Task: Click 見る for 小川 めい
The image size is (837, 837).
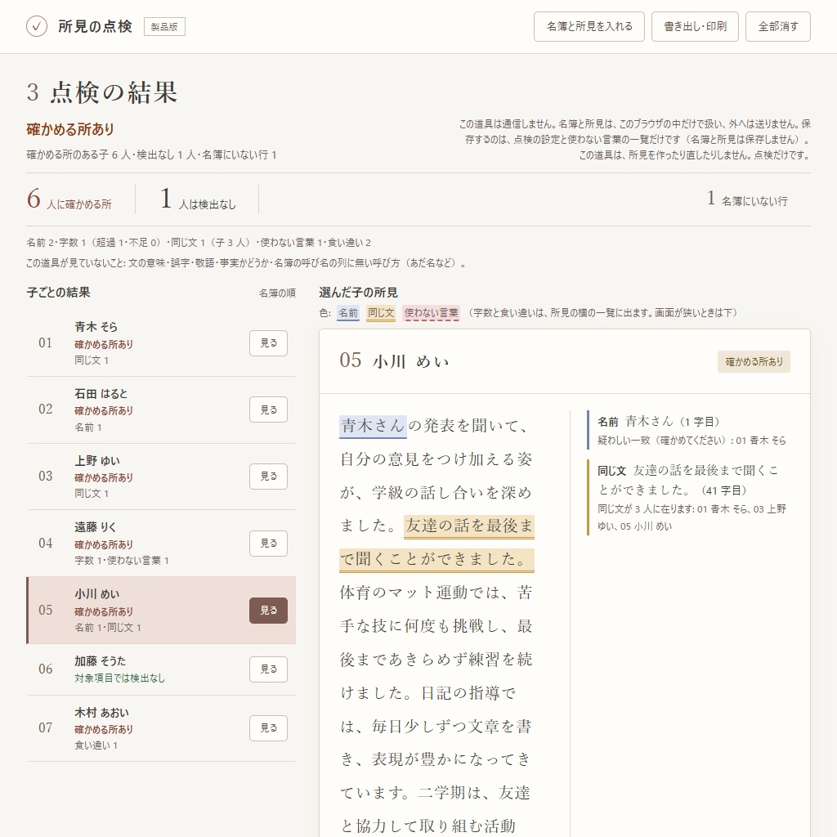Action: (x=268, y=611)
